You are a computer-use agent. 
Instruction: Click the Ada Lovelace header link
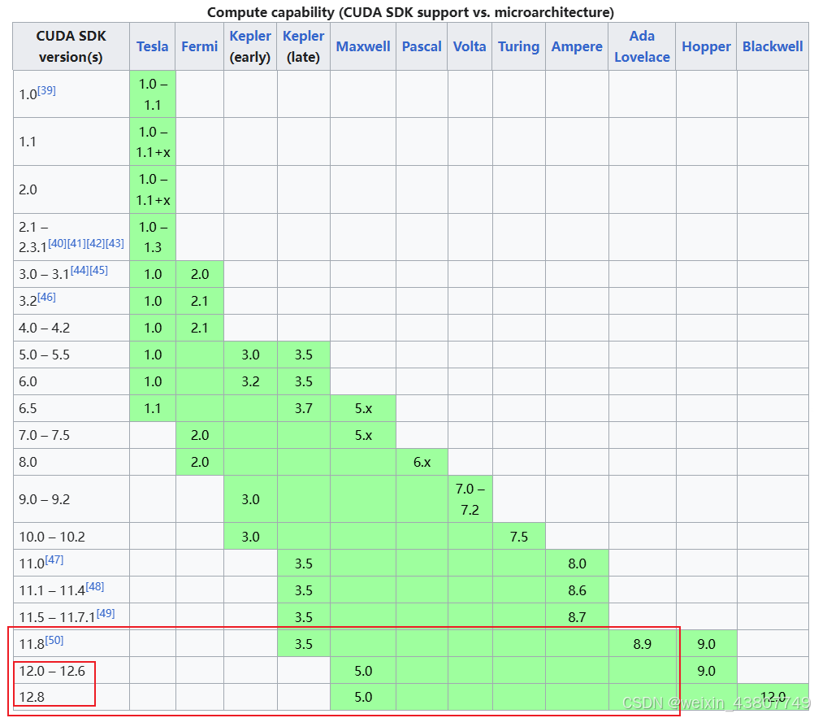point(642,46)
